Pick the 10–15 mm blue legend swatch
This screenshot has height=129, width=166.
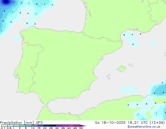35,126
